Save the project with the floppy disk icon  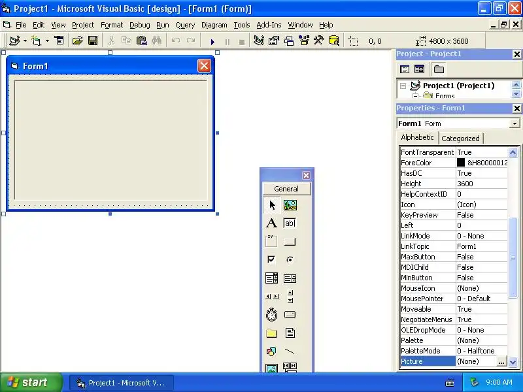click(x=93, y=41)
